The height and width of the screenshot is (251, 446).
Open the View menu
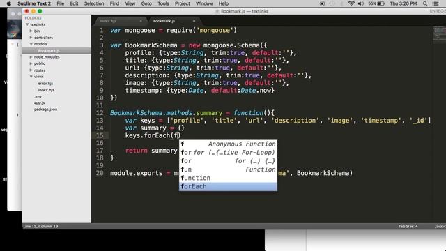click(x=130, y=3)
